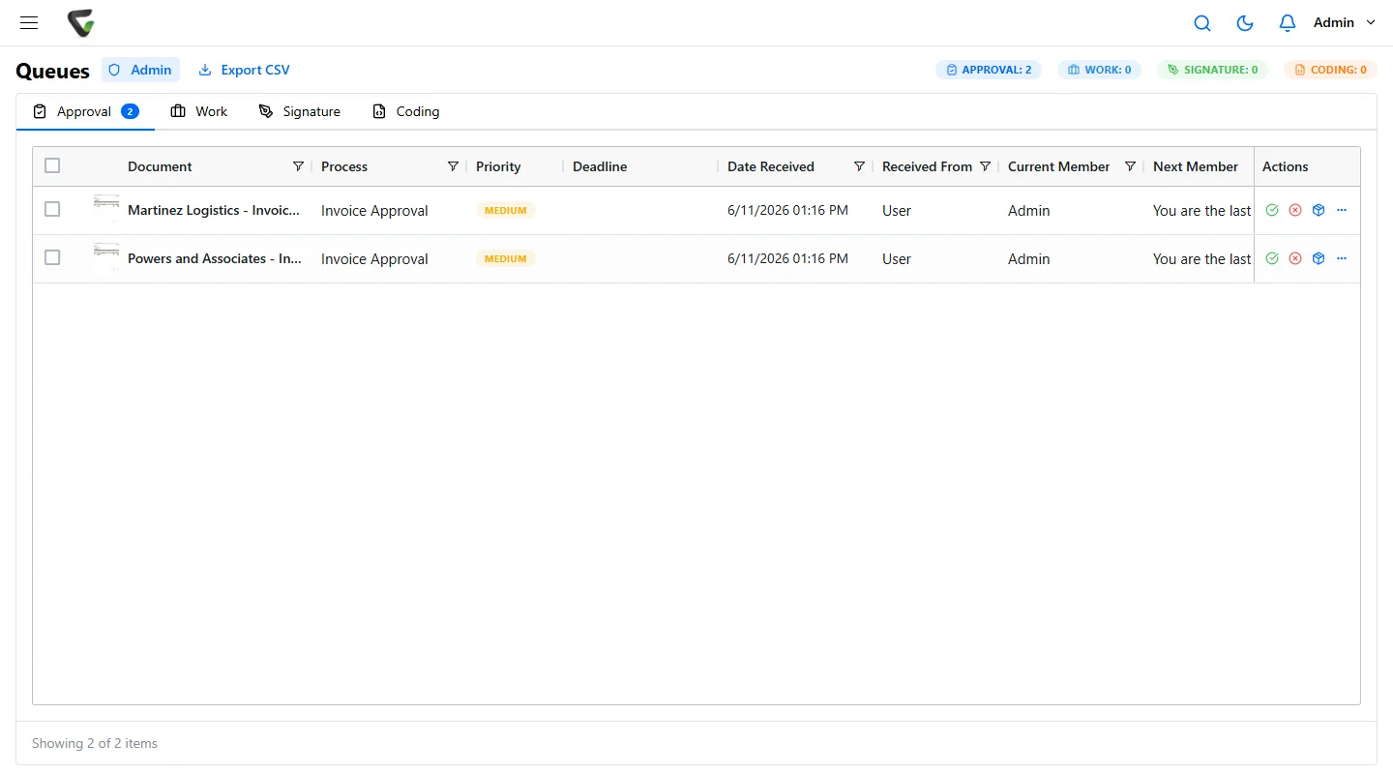This screenshot has width=1393, height=774.
Task: Approve the Powers and Associates invoice
Action: pos(1272,258)
